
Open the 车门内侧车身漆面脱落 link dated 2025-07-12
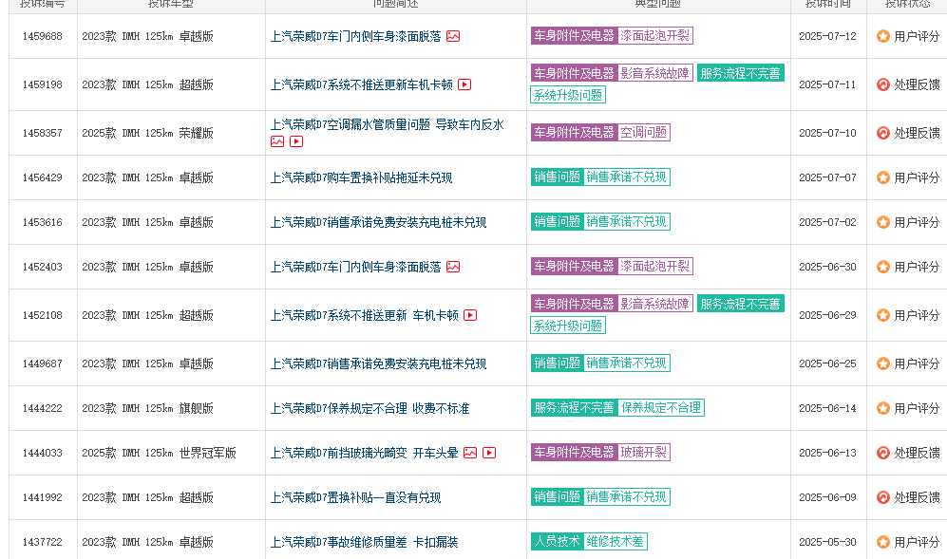pos(356,36)
